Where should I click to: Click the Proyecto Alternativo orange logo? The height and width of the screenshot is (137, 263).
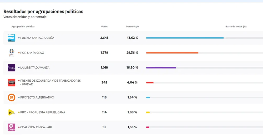click(x=12, y=97)
